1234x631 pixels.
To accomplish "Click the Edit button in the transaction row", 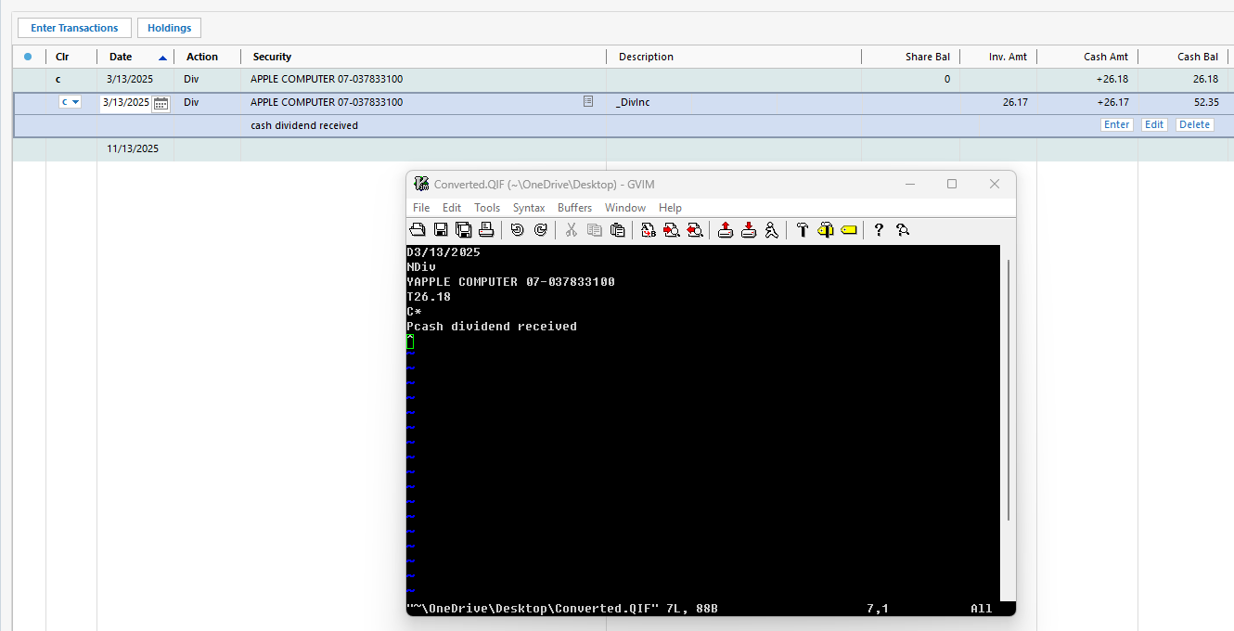I will (1154, 124).
